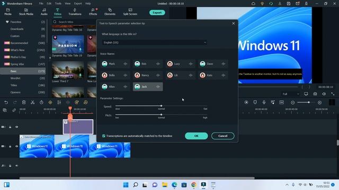This screenshot has width=339, height=190.
Task: Open the Effects tab
Action: [x=93, y=12]
